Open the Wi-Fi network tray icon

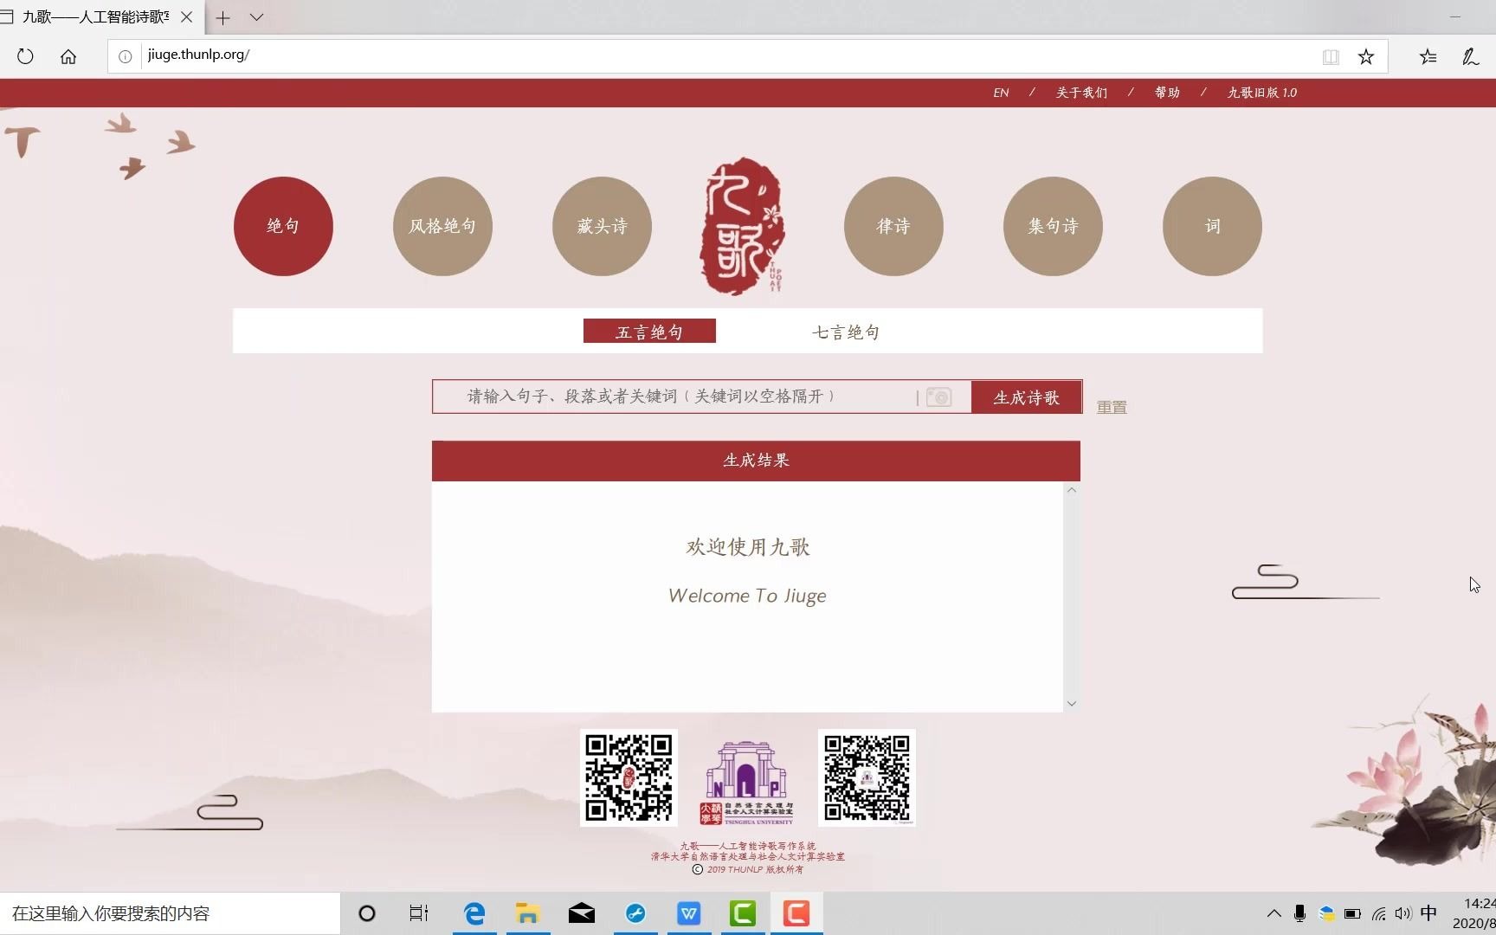(x=1379, y=913)
